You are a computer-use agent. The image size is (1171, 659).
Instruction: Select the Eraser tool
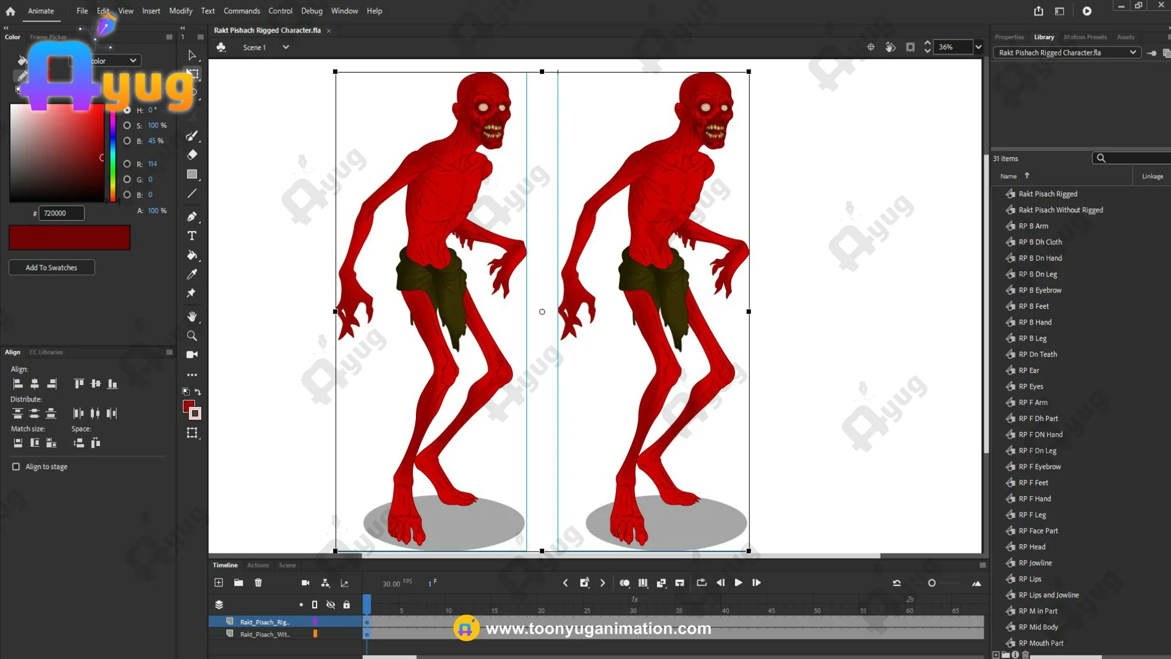[192, 155]
